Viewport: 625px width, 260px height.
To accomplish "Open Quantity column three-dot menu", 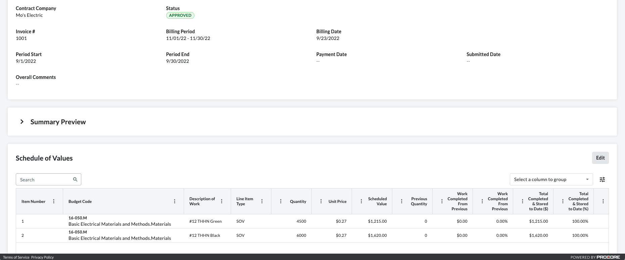I will [x=281, y=202].
